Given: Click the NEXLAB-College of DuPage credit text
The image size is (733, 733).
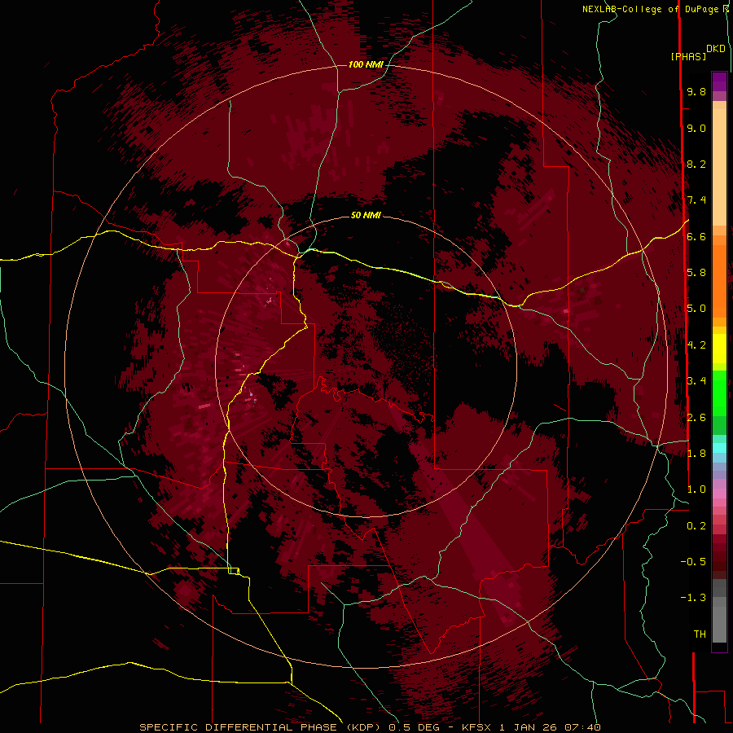Looking at the screenshot, I should [x=652, y=9].
